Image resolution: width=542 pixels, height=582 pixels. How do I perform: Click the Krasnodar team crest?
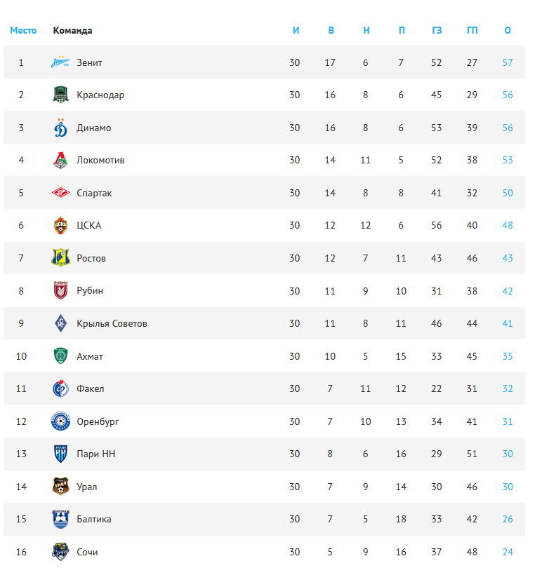60,95
